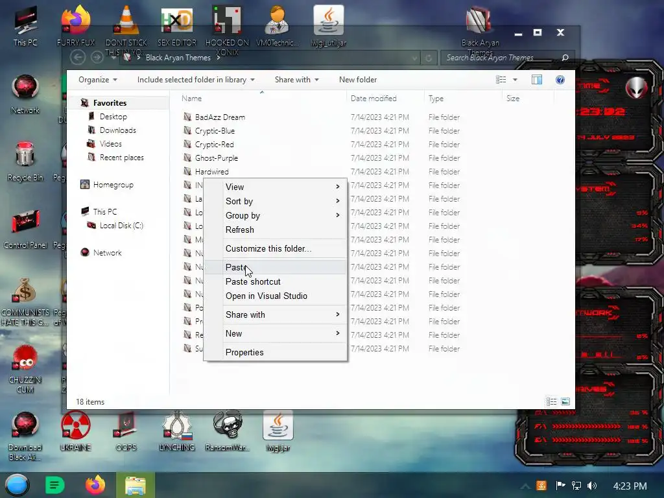
Task: Click the search magnifier icon
Action: pyautogui.click(x=565, y=58)
